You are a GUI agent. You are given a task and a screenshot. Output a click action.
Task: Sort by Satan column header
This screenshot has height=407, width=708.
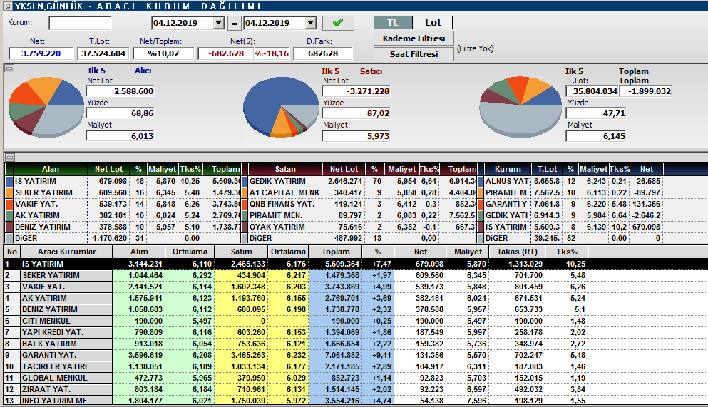pos(285,169)
